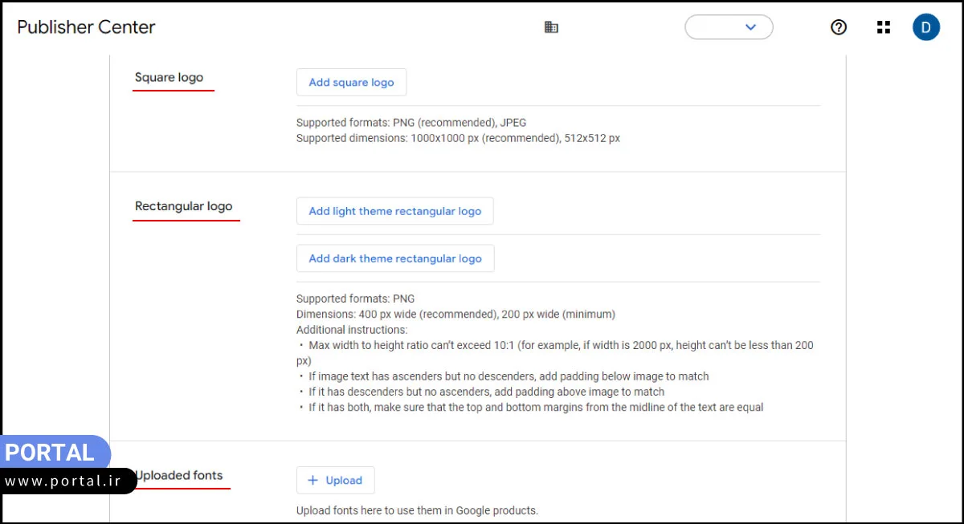Click the PORTAL logo badge
Image resolution: width=964 pixels, height=524 pixels.
(52, 453)
